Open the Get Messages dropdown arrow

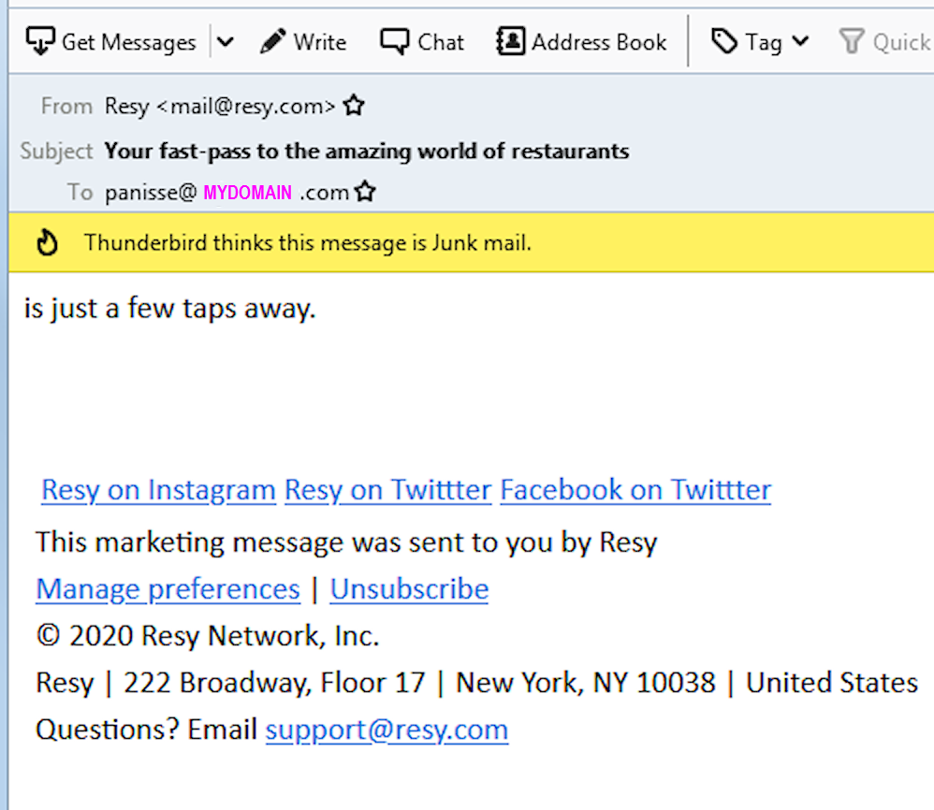point(226,42)
